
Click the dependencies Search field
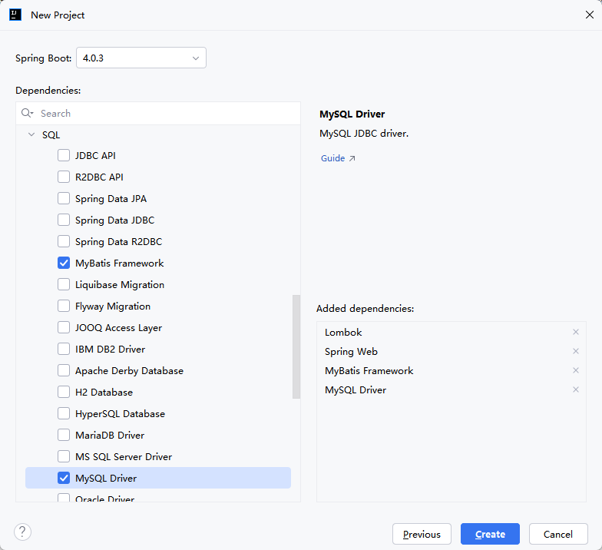(x=158, y=114)
